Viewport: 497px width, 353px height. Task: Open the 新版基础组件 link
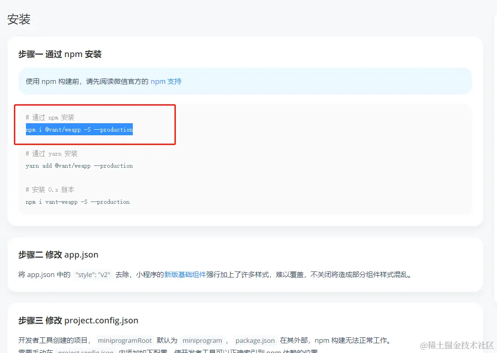[185, 274]
